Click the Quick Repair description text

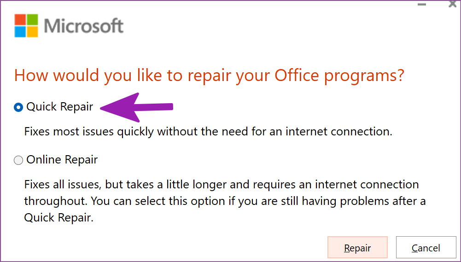(x=208, y=131)
